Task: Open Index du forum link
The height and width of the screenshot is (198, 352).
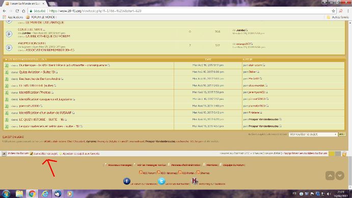Action: (18, 153)
